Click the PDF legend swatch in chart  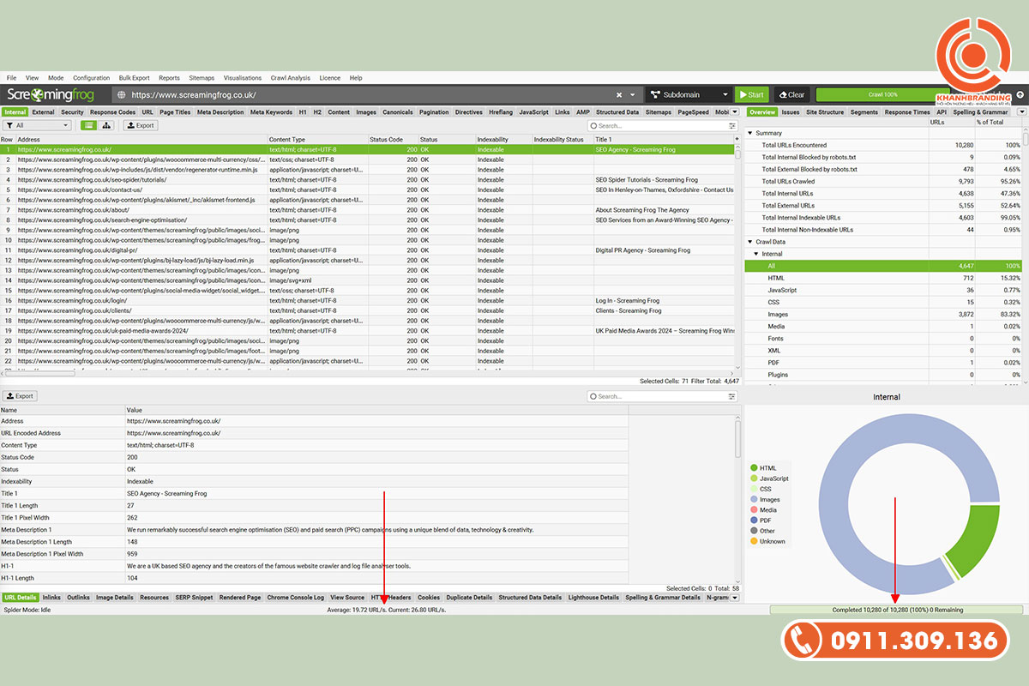click(754, 521)
